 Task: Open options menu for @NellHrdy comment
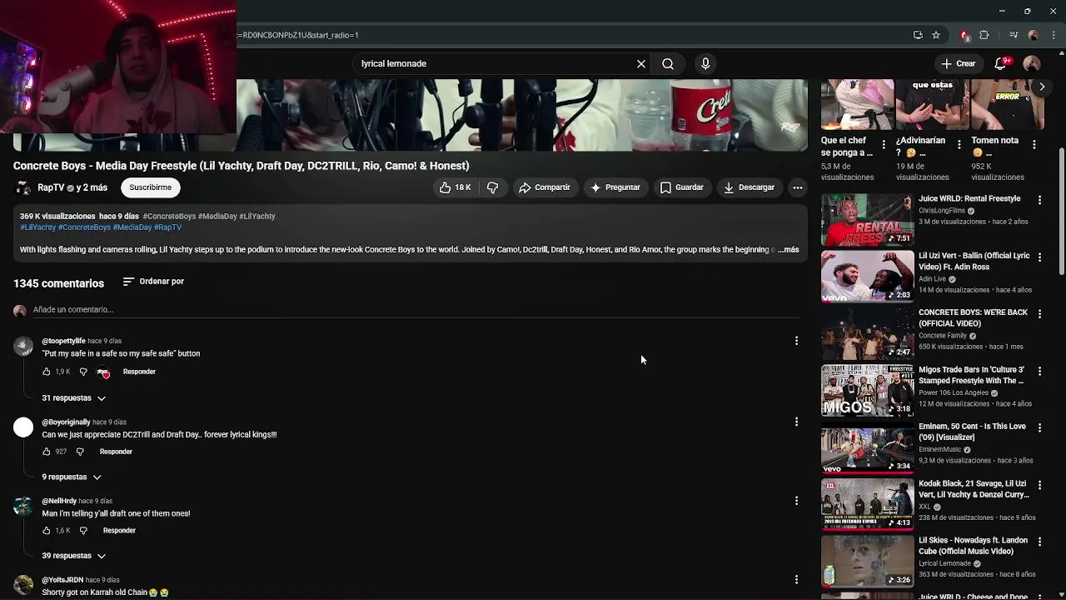(x=796, y=501)
